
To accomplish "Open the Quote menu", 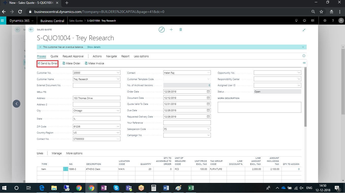I will tap(54, 56).
